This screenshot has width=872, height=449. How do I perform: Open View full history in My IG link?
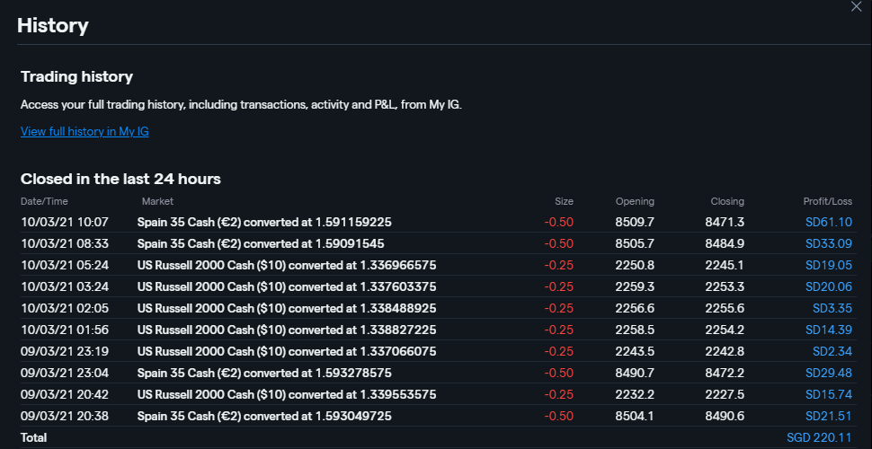tap(85, 132)
